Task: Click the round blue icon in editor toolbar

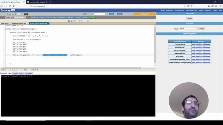Action: [x=71, y=21]
